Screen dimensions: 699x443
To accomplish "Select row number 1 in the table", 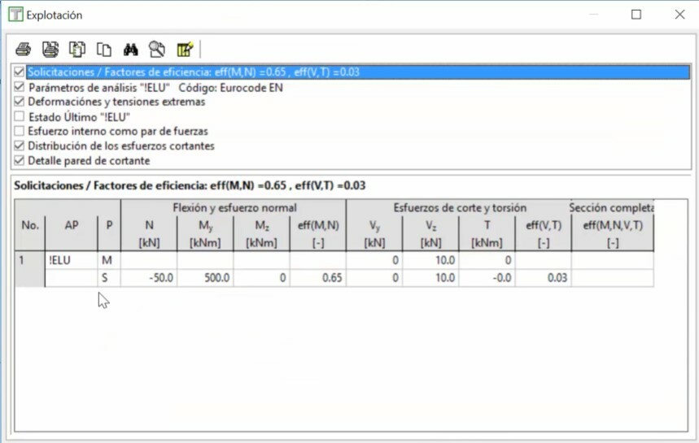I will click(x=30, y=260).
